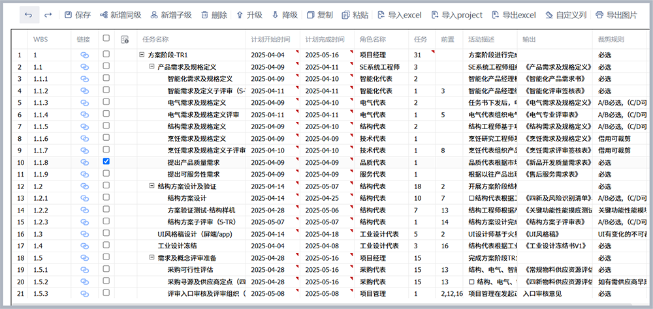Add a sibling task via 新增同级

(x=121, y=16)
